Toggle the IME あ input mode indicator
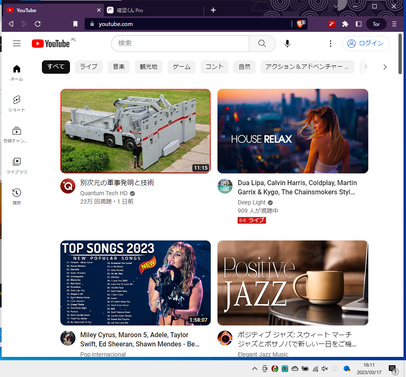 click(334, 369)
